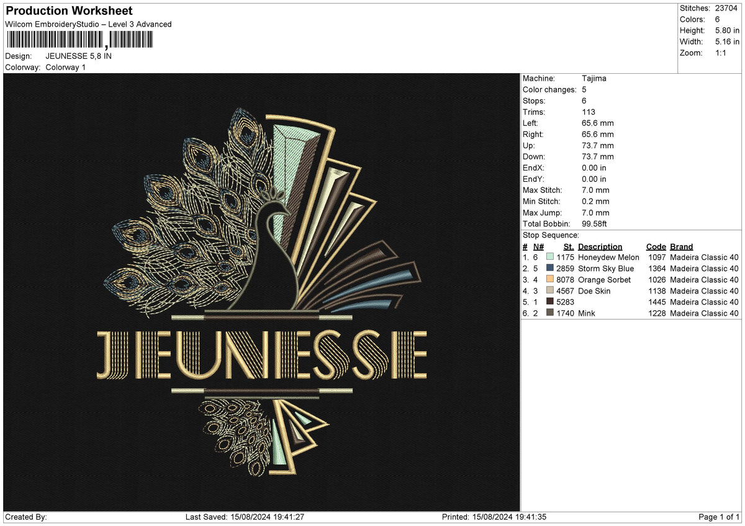Click the barcode under the worksheet title

pyautogui.click(x=79, y=40)
